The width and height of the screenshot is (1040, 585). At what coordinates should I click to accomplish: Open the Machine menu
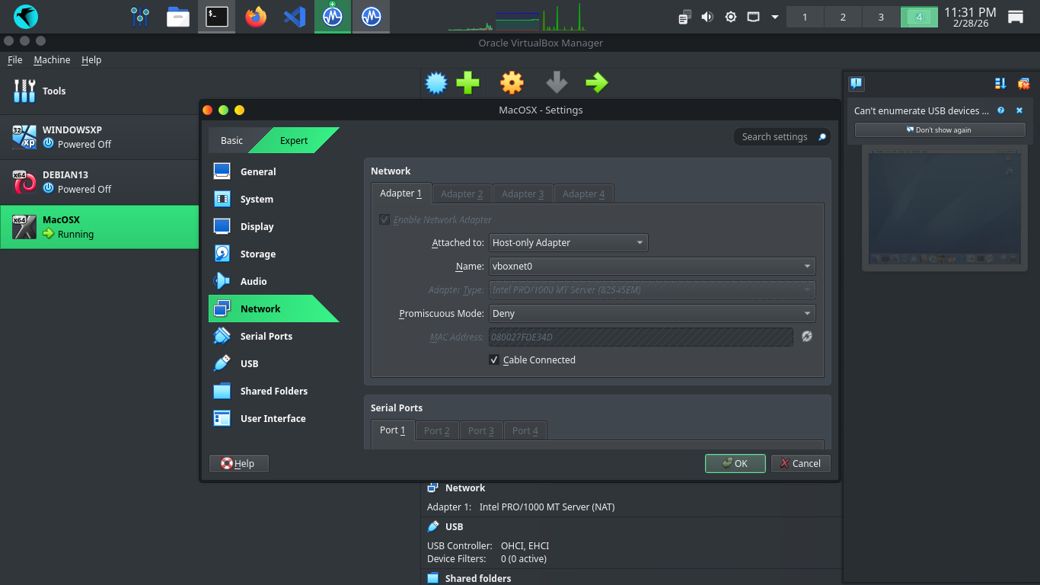pyautogui.click(x=52, y=59)
